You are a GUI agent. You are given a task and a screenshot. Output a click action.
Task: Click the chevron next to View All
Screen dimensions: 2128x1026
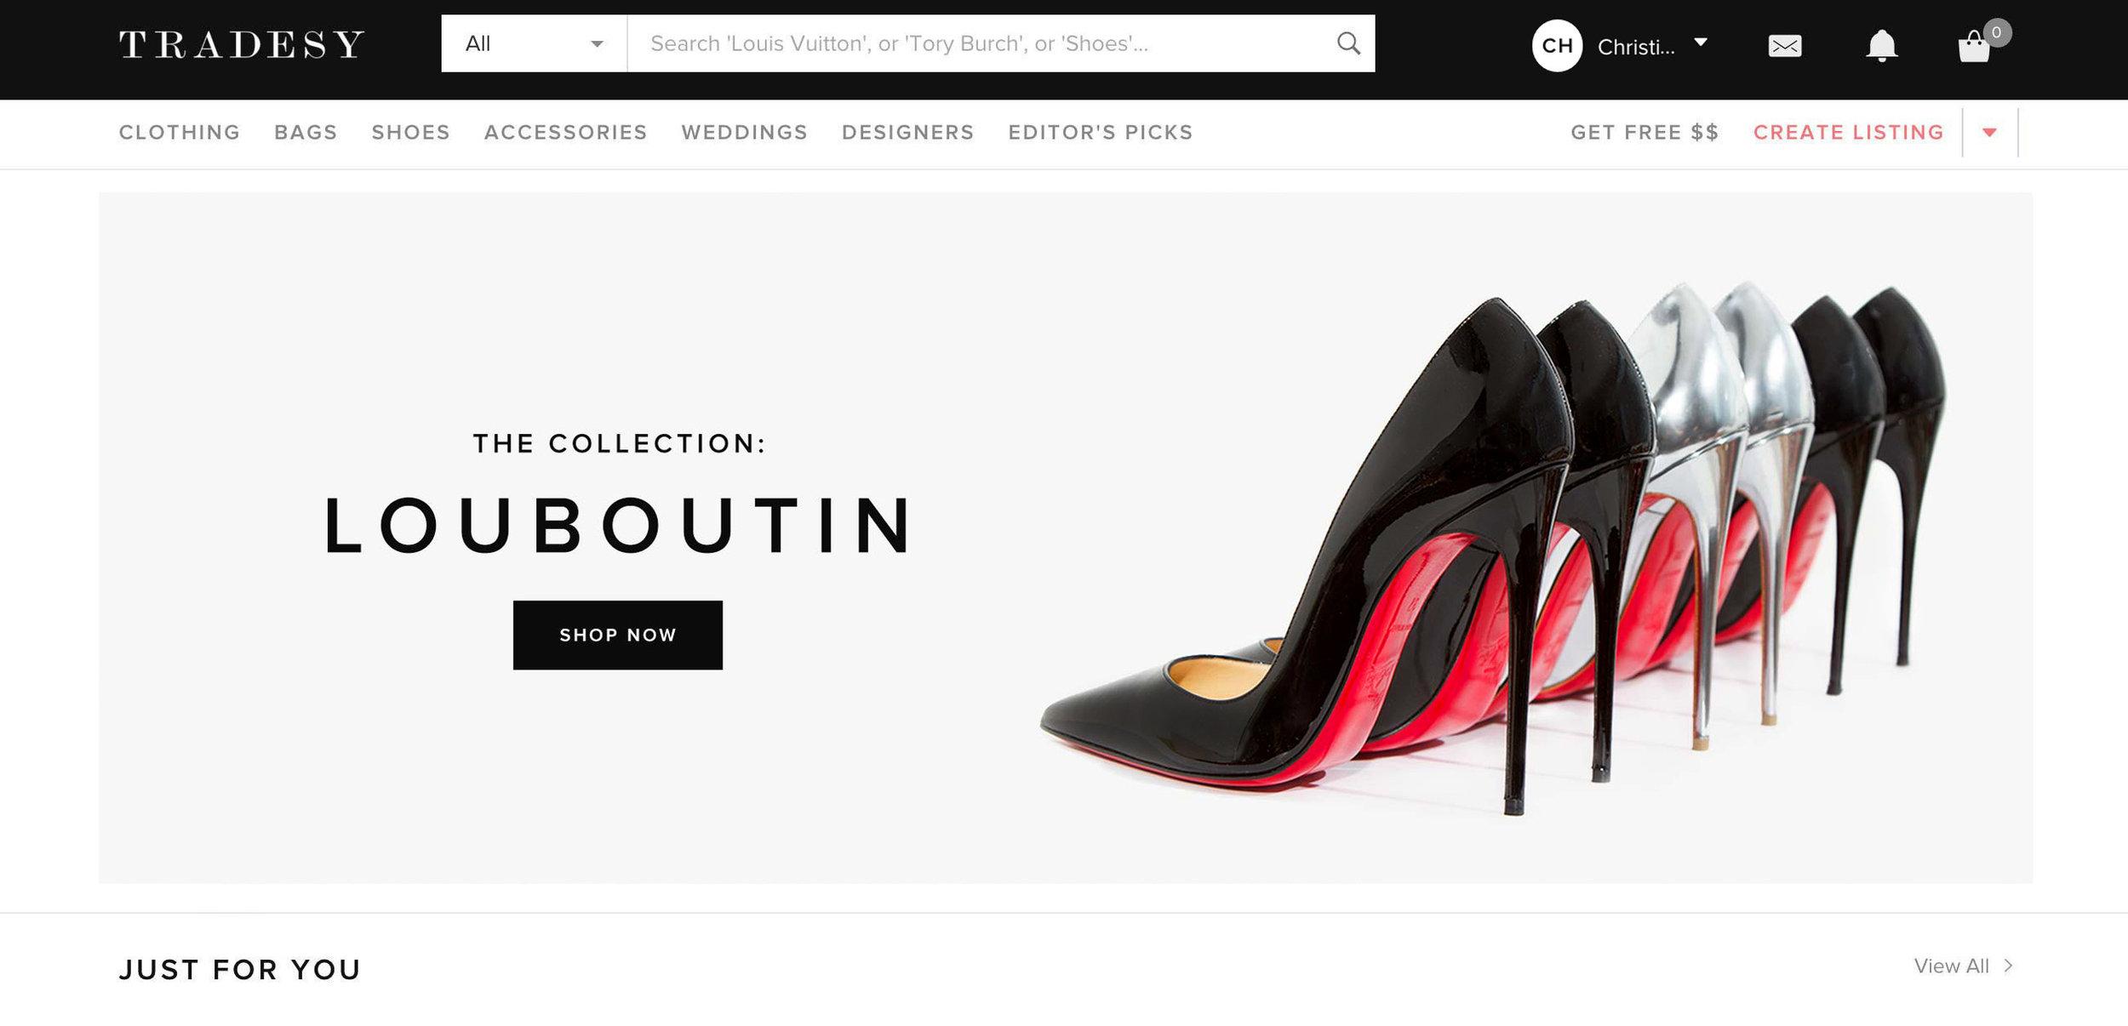tap(2008, 966)
